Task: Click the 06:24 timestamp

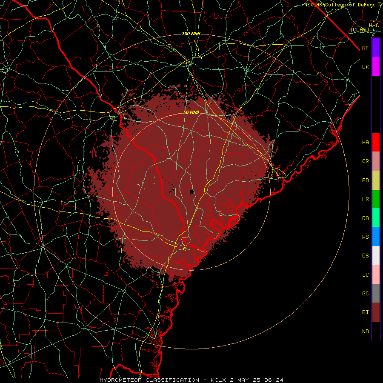Action: point(274,380)
